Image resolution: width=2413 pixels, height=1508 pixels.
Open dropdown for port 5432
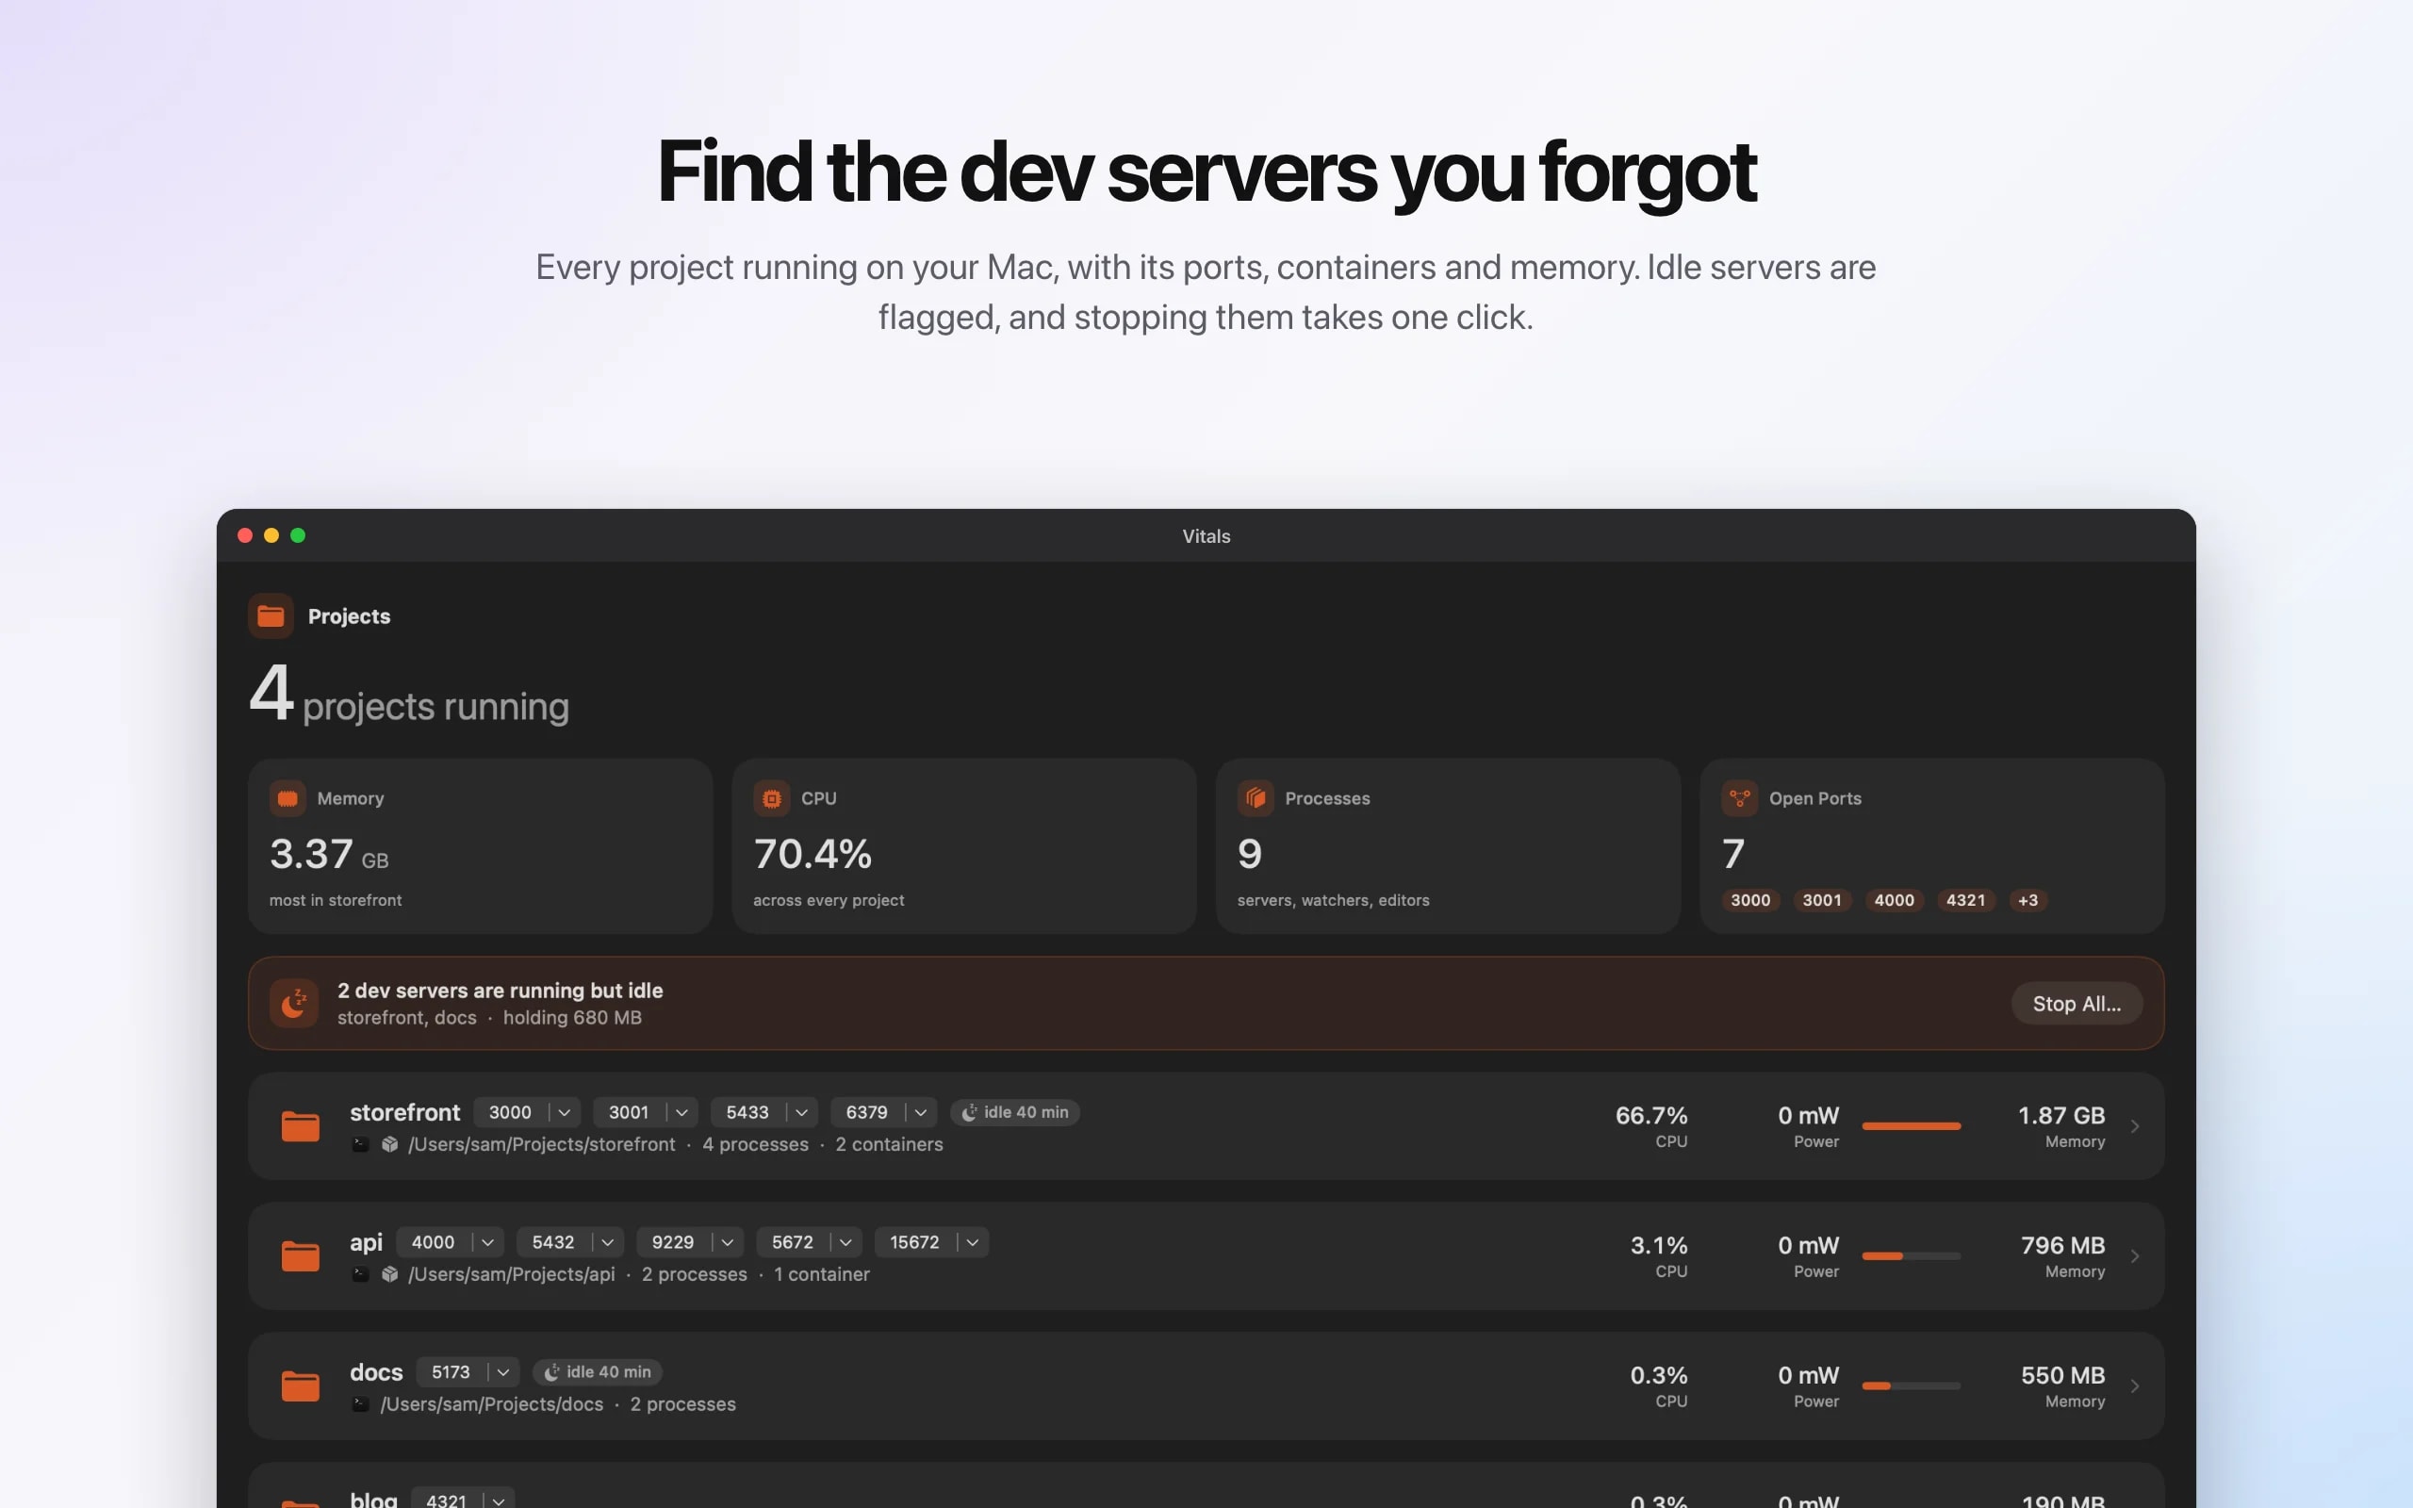pyautogui.click(x=607, y=1241)
